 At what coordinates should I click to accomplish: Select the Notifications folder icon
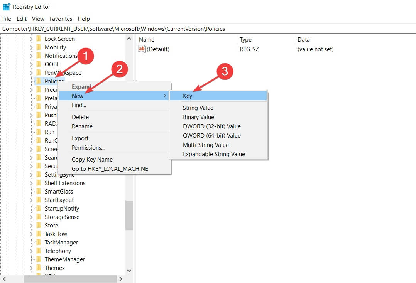39,56
